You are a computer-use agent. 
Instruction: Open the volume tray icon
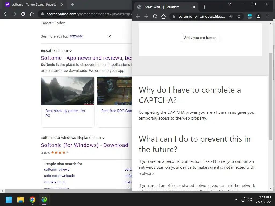click(250, 200)
